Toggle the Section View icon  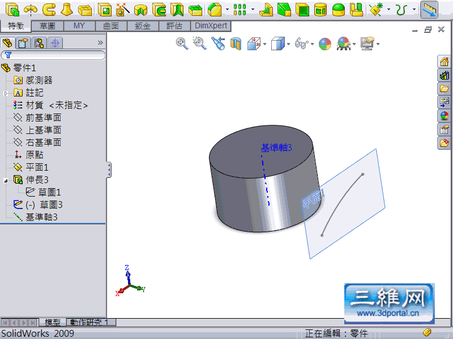tap(236, 44)
